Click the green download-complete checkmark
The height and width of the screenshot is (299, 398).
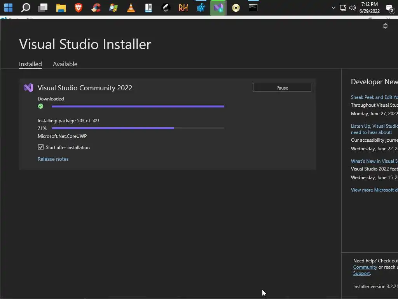(x=40, y=106)
